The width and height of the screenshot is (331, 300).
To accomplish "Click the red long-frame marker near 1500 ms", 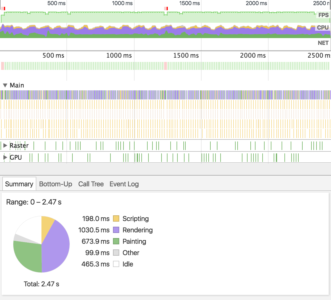I will (x=166, y=9).
